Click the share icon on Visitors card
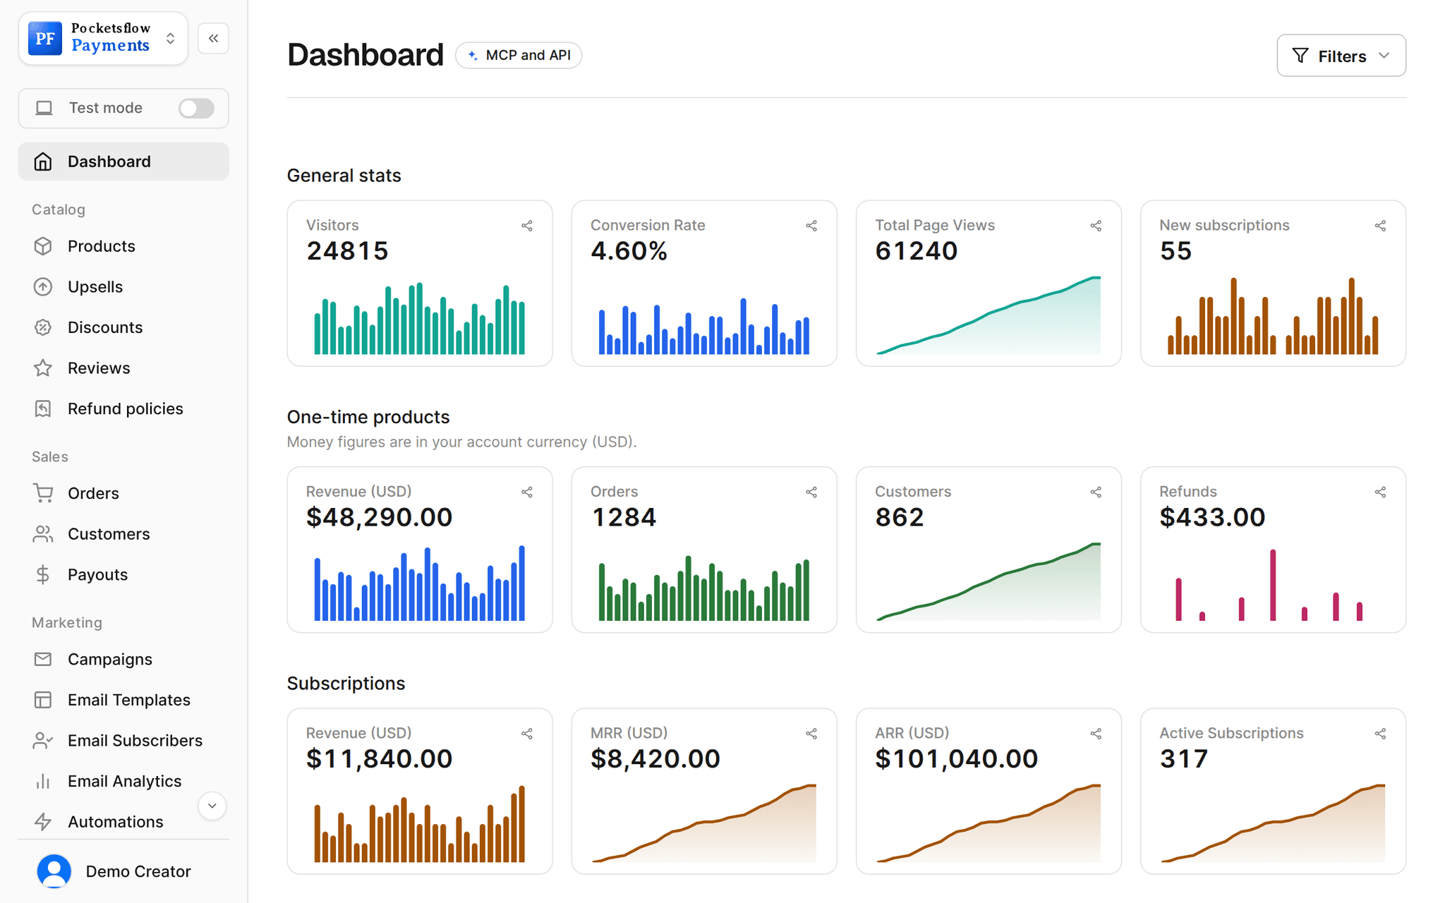The height and width of the screenshot is (903, 1445). click(x=527, y=226)
